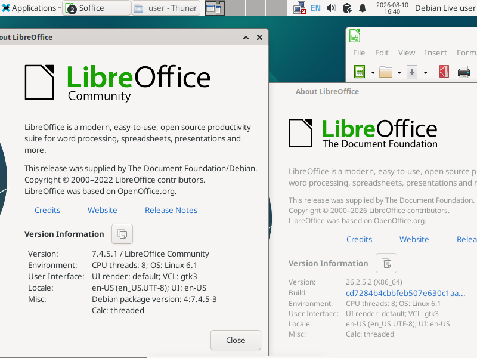Select the version text 26.2.5.2 (X86_64)

(374, 282)
